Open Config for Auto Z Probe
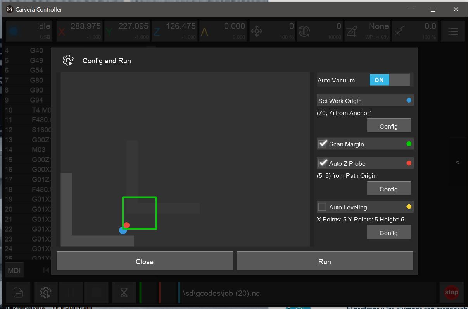 pos(389,189)
